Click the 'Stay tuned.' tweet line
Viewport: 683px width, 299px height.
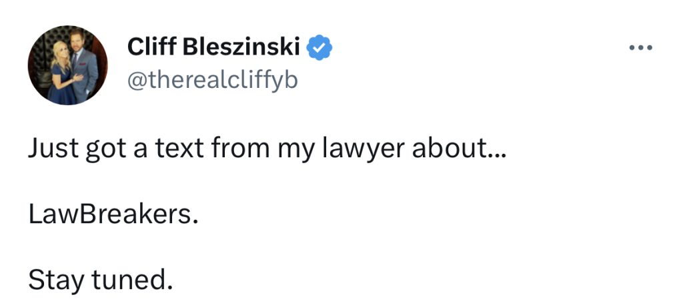(101, 280)
